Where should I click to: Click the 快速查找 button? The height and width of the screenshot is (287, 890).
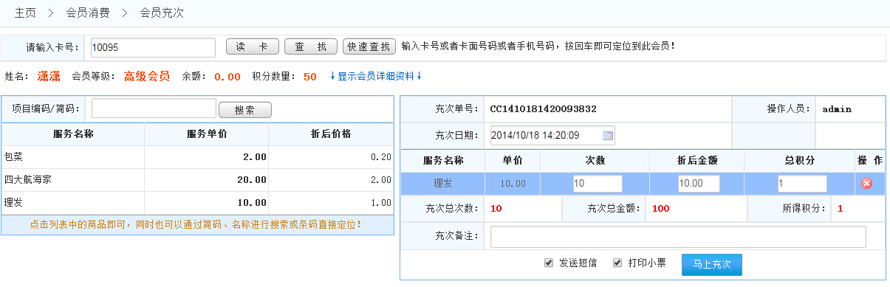369,46
